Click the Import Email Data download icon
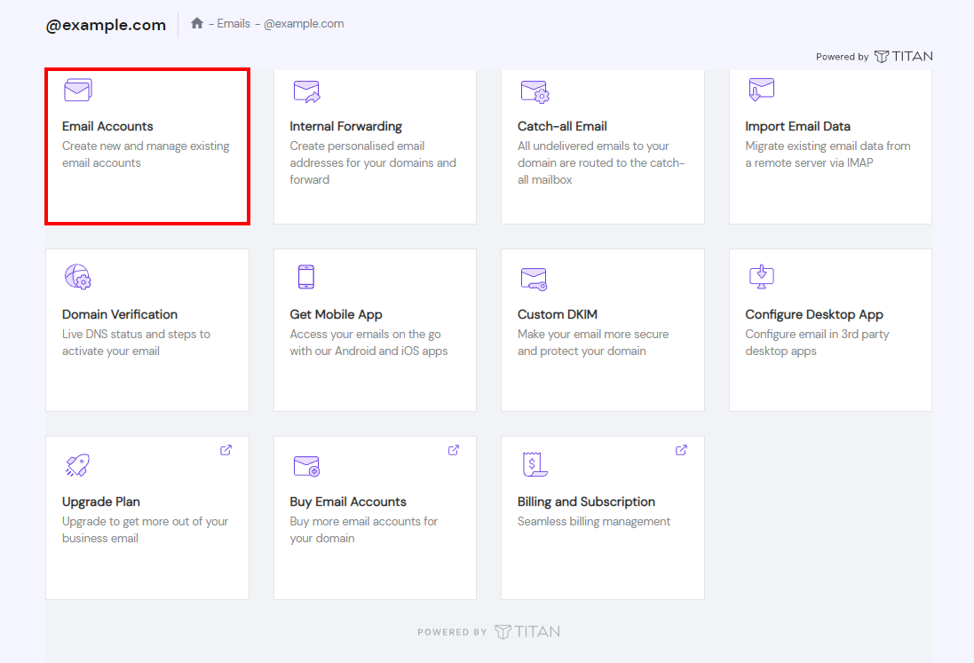This screenshot has width=974, height=663. pyautogui.click(x=762, y=90)
